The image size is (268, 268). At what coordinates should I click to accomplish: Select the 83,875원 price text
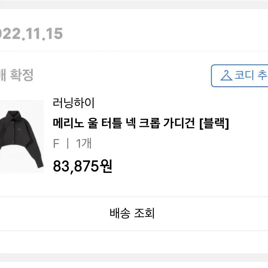(83, 166)
